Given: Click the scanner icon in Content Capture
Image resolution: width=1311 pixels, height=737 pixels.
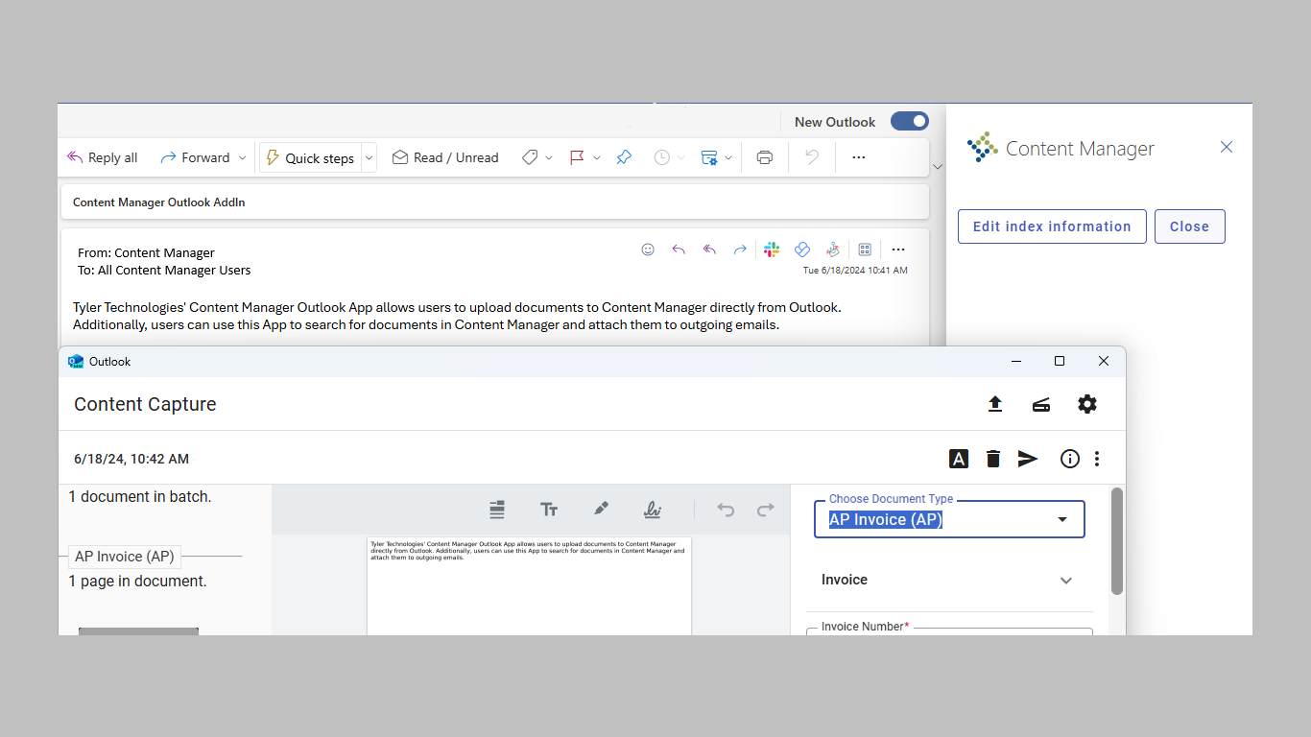Looking at the screenshot, I should click(1041, 404).
